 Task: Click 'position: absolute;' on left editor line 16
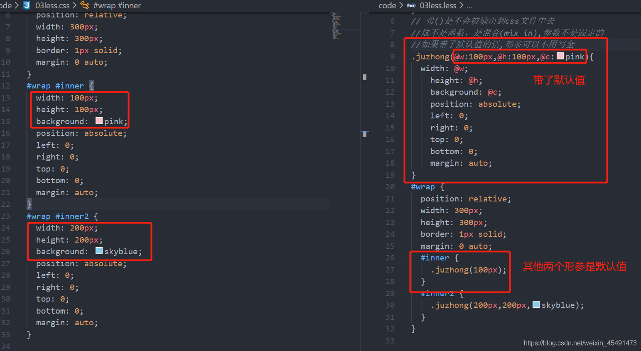(81, 133)
